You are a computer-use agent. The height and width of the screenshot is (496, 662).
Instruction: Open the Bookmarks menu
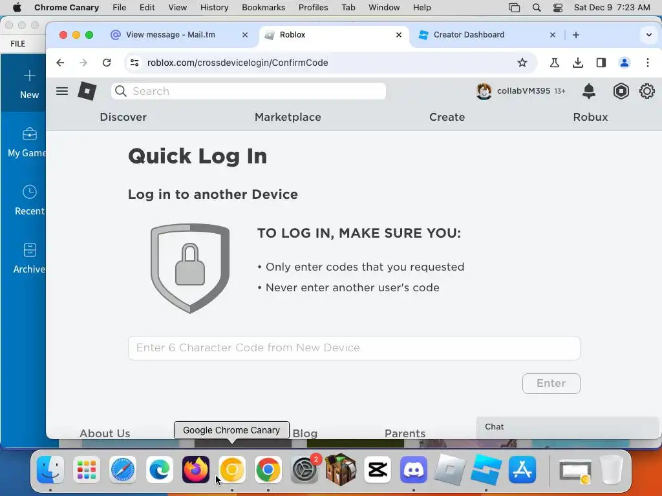[x=264, y=8]
